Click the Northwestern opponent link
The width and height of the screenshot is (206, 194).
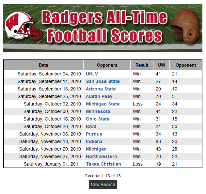(102, 156)
